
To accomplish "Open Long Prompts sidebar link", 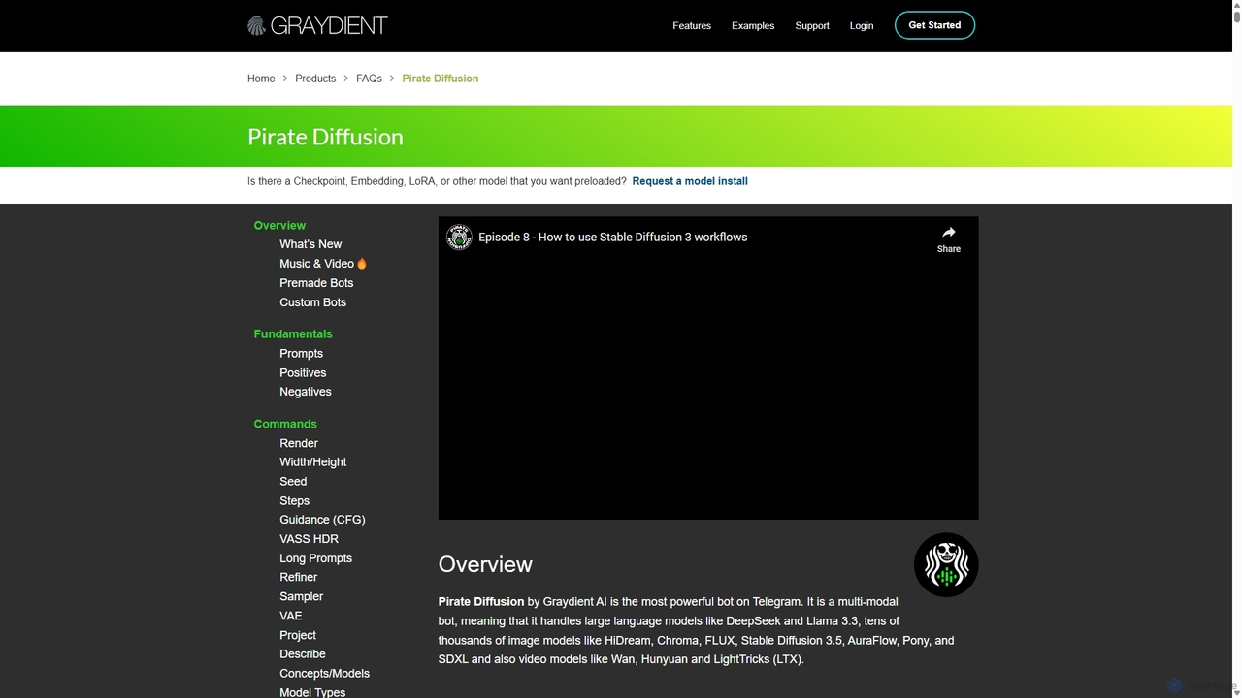I will [315, 558].
